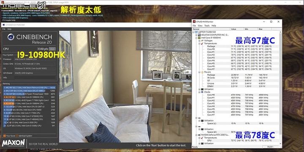Select the Intel Xeon CPU X5650 ranking entry
The width and height of the screenshot is (304, 152).
tap(29, 110)
